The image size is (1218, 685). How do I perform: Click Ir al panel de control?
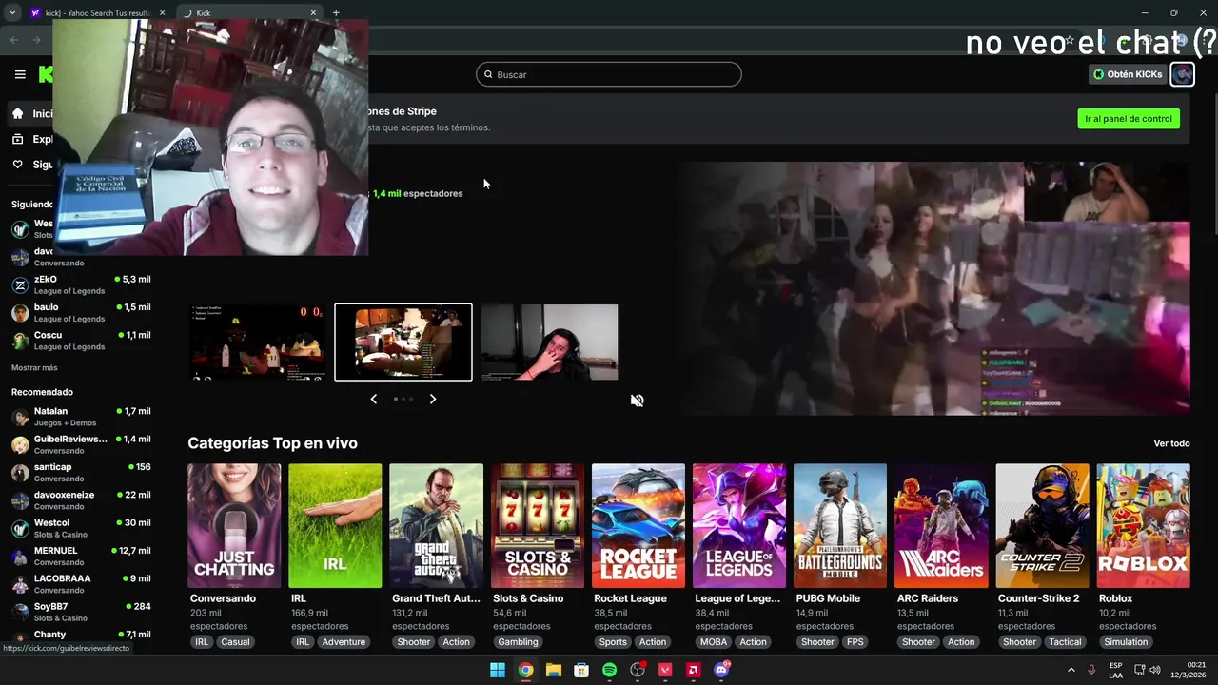point(1129,119)
